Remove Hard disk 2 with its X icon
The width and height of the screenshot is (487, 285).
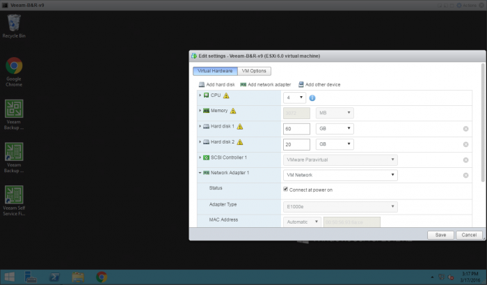(465, 144)
